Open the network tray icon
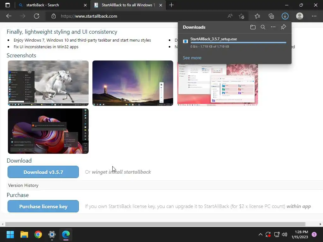323x242 pixels. tap(277, 234)
